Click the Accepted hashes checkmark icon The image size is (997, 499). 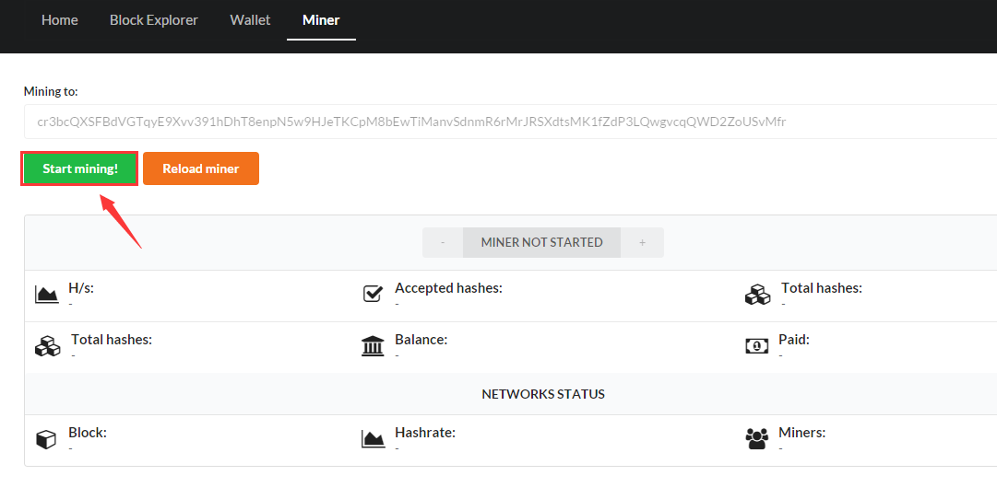tap(373, 295)
